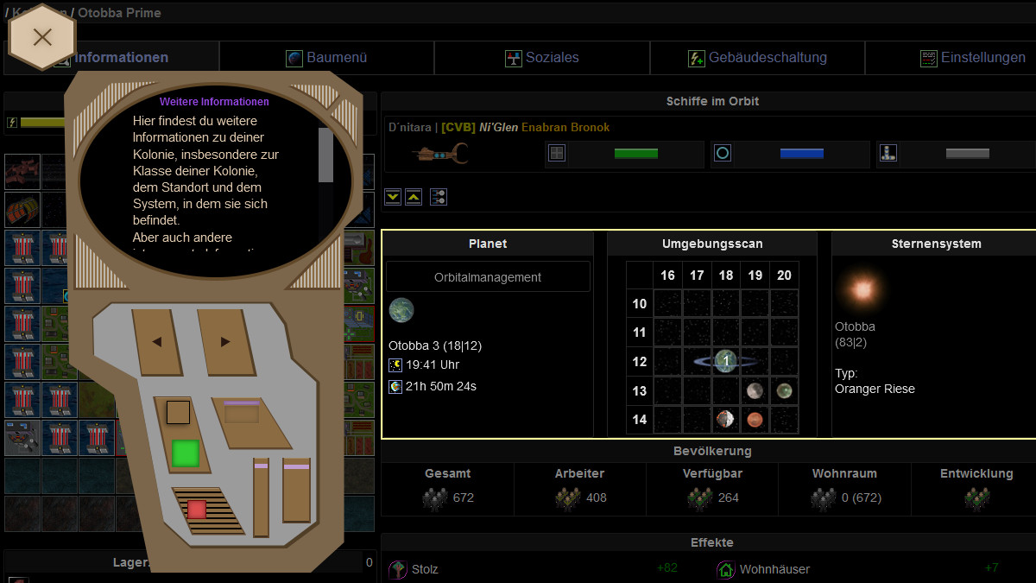
Task: Click the moon clock icon beside 19:41 Uhr
Action: (395, 364)
